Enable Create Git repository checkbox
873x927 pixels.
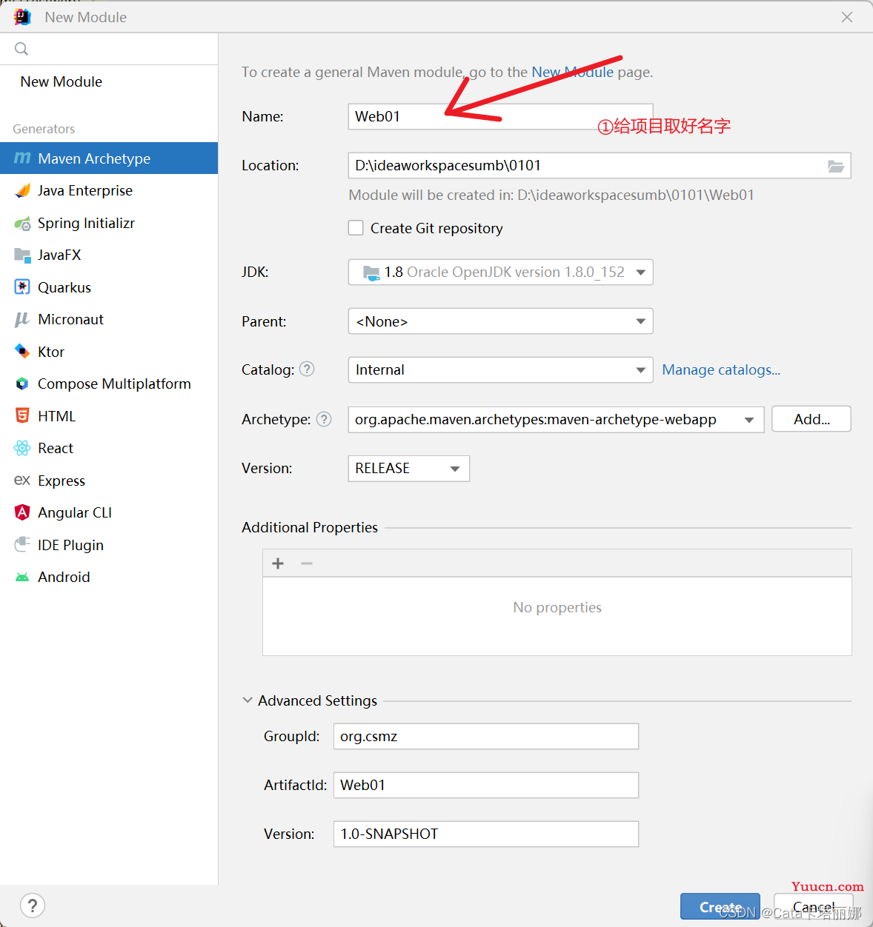pyautogui.click(x=356, y=228)
